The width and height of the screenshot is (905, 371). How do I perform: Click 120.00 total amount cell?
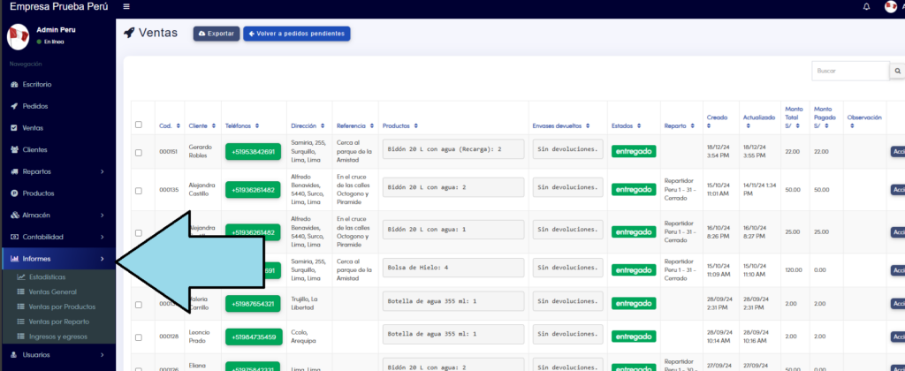point(794,270)
